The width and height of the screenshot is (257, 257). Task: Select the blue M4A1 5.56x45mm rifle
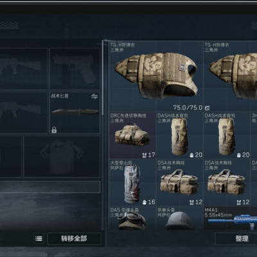pos(230,218)
